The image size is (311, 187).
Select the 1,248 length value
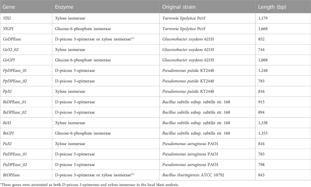(x=263, y=71)
